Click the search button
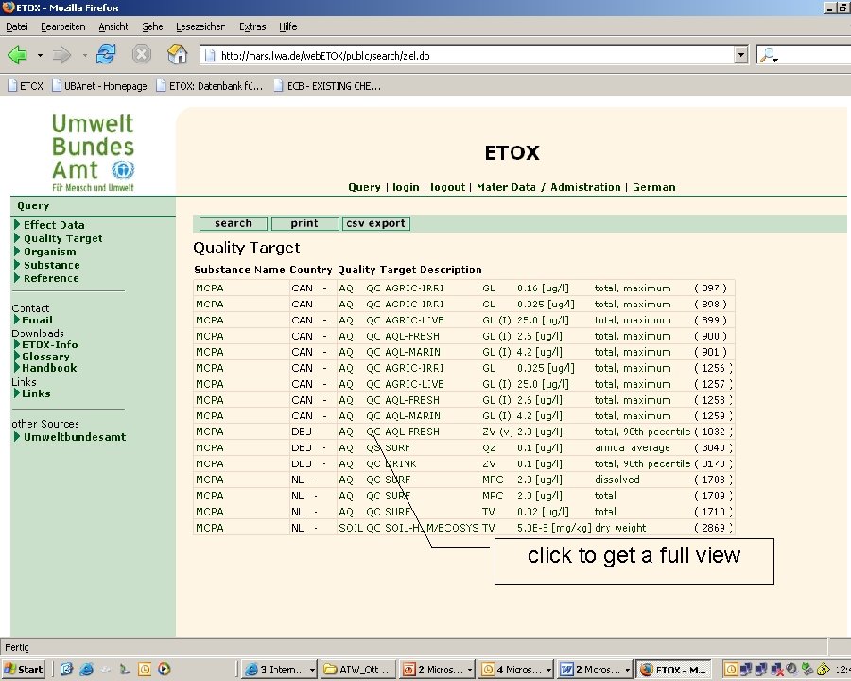The width and height of the screenshot is (851, 681). click(233, 223)
